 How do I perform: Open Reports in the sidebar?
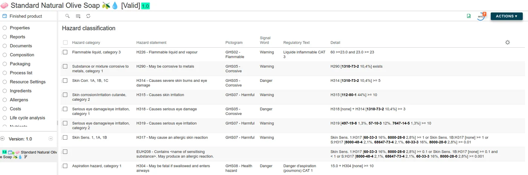coord(17,37)
